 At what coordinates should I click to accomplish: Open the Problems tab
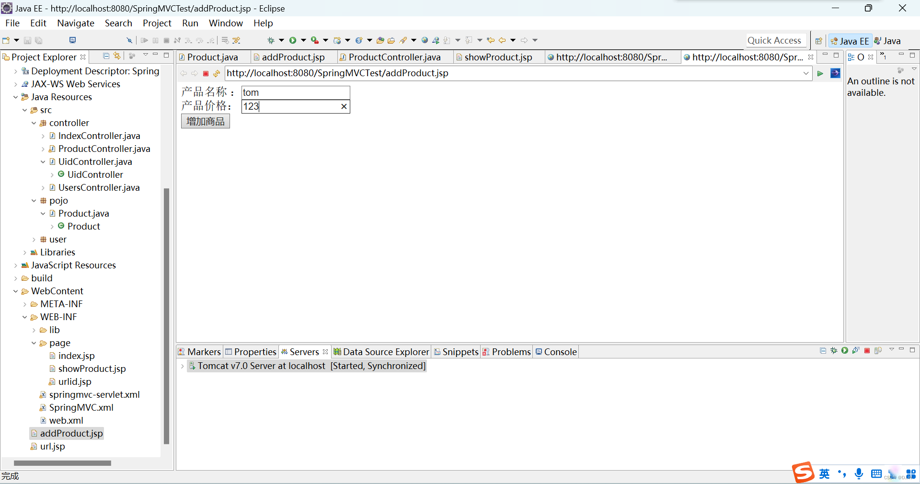[x=507, y=352]
